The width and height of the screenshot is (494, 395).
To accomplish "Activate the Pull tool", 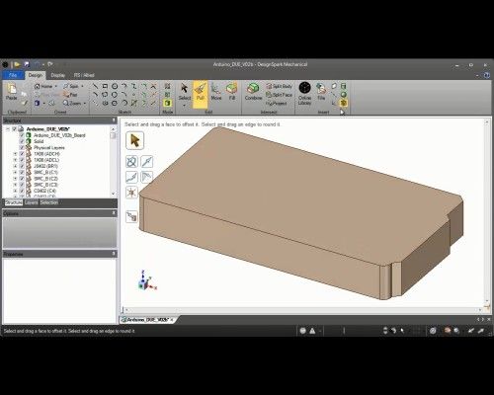I will tap(201, 94).
